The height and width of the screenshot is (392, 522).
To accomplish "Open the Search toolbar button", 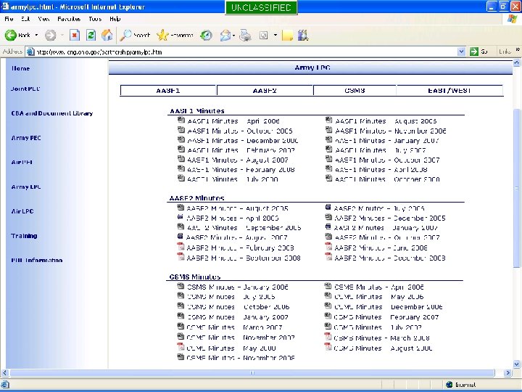I will (x=136, y=35).
